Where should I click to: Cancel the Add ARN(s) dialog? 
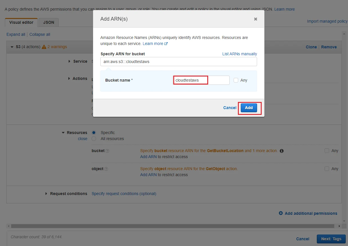pyautogui.click(x=230, y=108)
